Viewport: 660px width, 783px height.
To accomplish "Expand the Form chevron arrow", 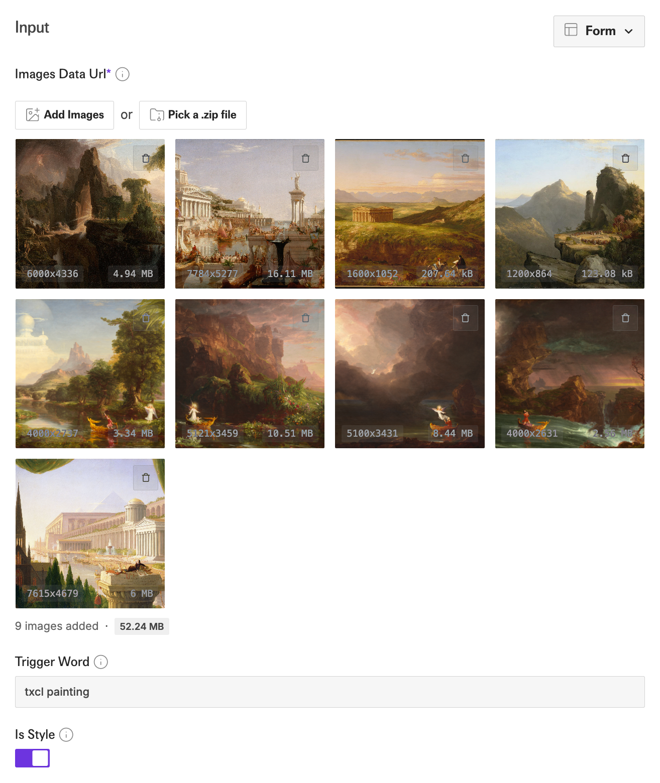I will click(x=628, y=31).
